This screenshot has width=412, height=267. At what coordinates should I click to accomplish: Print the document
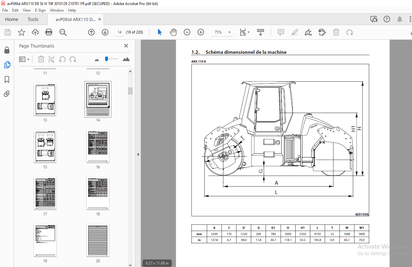[49, 32]
